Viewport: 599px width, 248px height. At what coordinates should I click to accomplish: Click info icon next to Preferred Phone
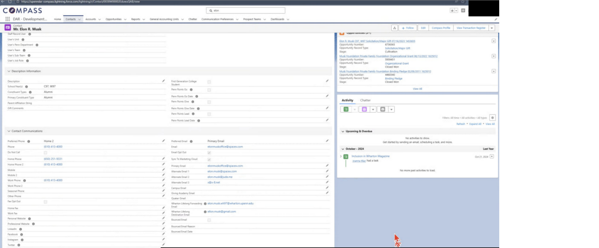coord(29,141)
